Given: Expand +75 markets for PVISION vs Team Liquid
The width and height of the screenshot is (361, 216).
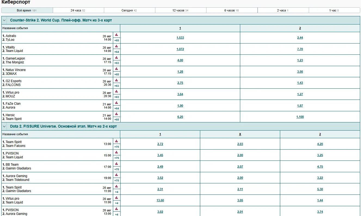Looking at the screenshot, I should click(116, 158).
